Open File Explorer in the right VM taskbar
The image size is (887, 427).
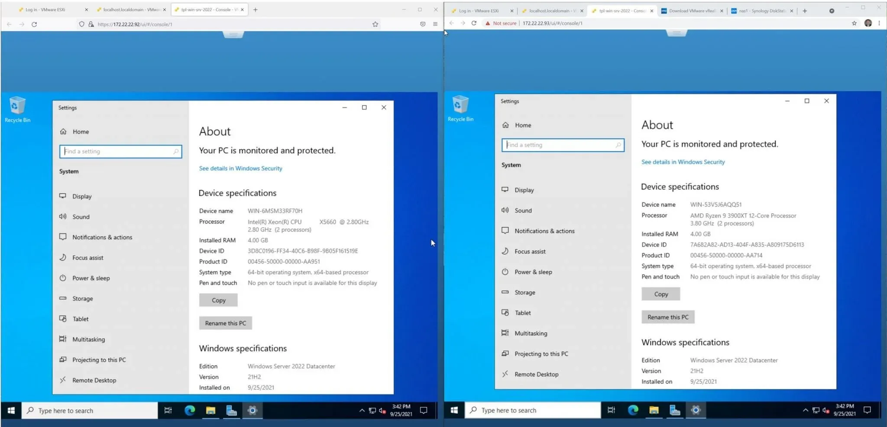click(x=654, y=410)
